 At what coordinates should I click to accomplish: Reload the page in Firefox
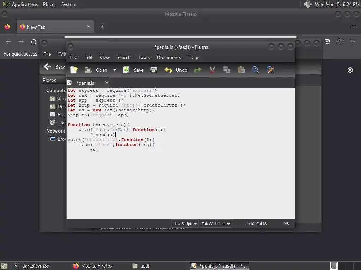pyautogui.click(x=34, y=42)
